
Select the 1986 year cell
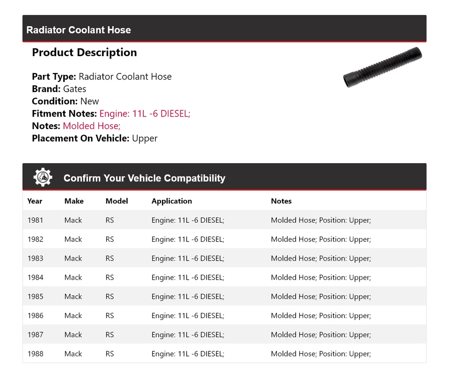pos(35,316)
